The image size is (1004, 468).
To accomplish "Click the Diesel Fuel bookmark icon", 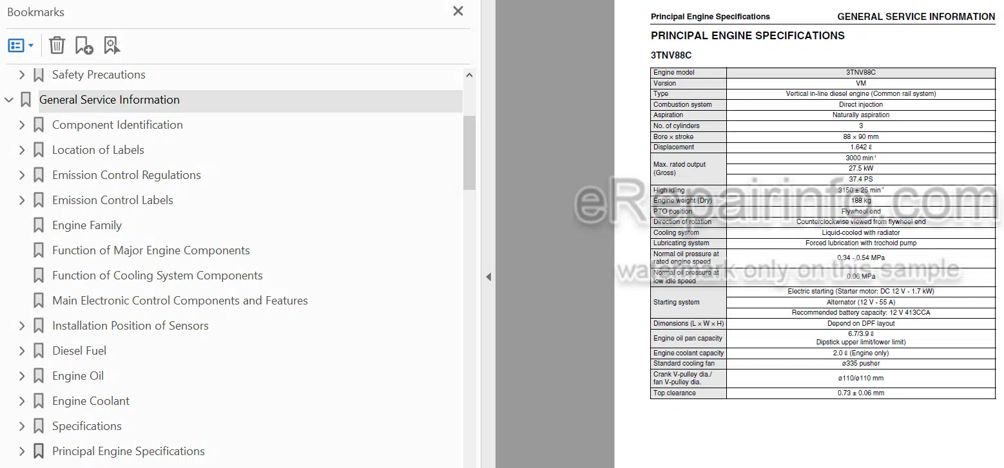I will pos(39,351).
